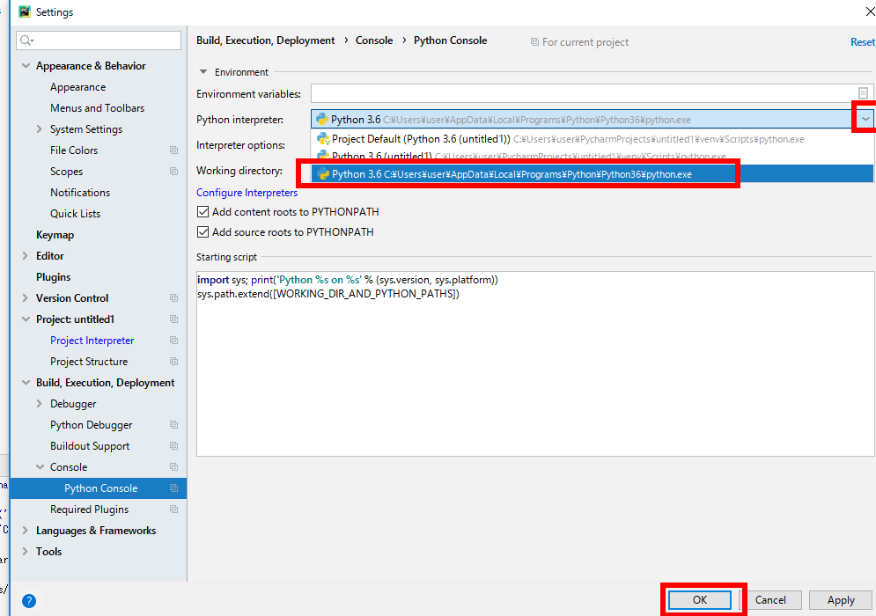Click the search magnifier icon in settings
The image size is (876, 616).
coord(26,40)
